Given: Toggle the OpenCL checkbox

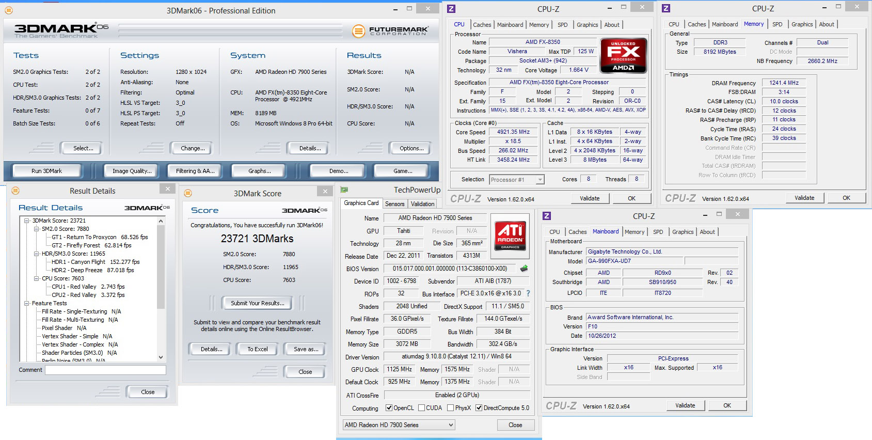Looking at the screenshot, I should point(389,408).
